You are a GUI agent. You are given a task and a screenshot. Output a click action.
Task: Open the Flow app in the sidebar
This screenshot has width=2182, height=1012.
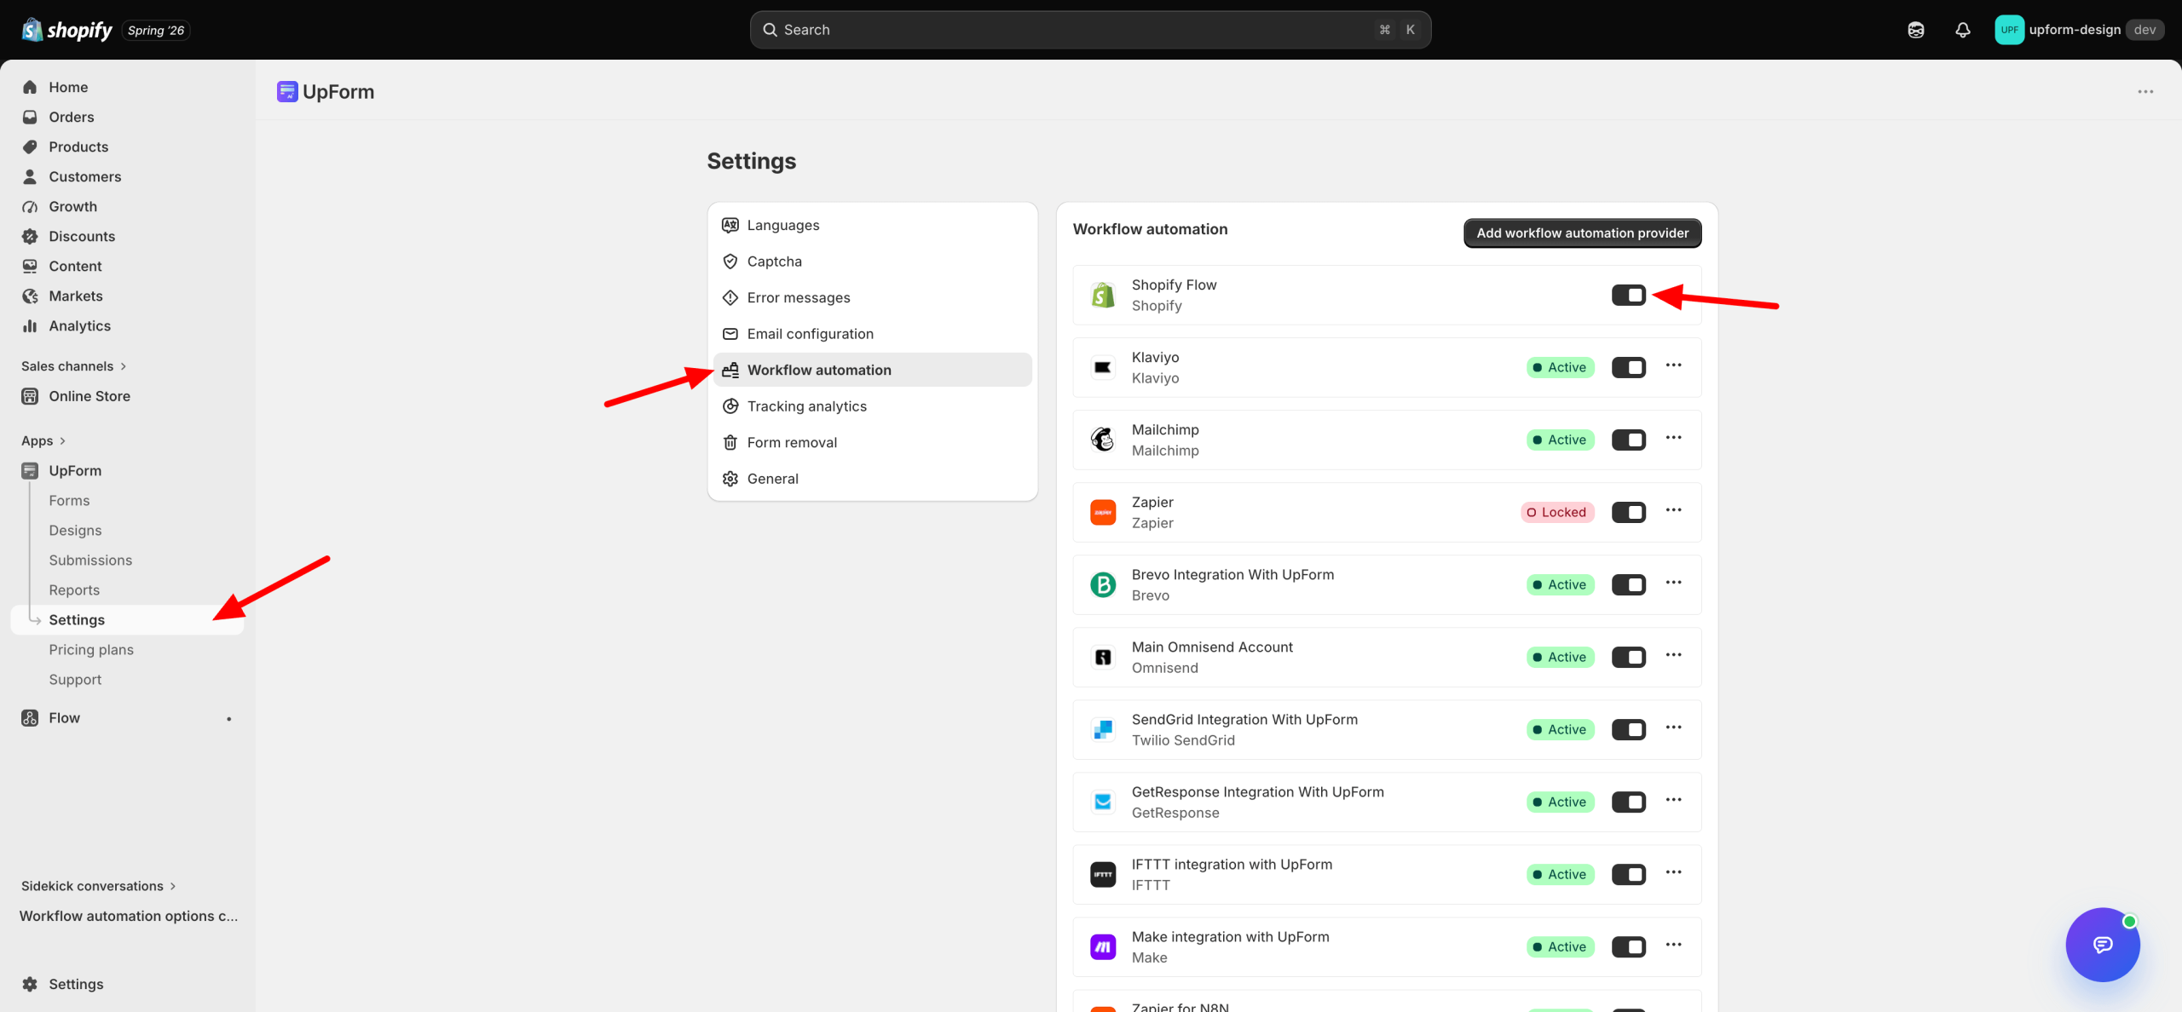coord(128,718)
